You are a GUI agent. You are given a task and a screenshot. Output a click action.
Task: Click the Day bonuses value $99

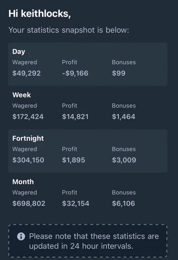point(119,73)
